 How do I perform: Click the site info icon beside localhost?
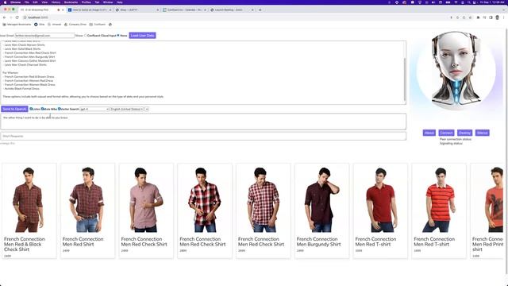pyautogui.click(x=25, y=17)
